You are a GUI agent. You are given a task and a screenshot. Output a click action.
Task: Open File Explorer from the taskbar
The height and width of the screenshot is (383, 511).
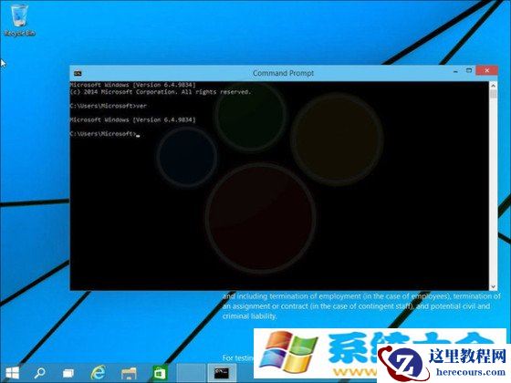tap(129, 373)
